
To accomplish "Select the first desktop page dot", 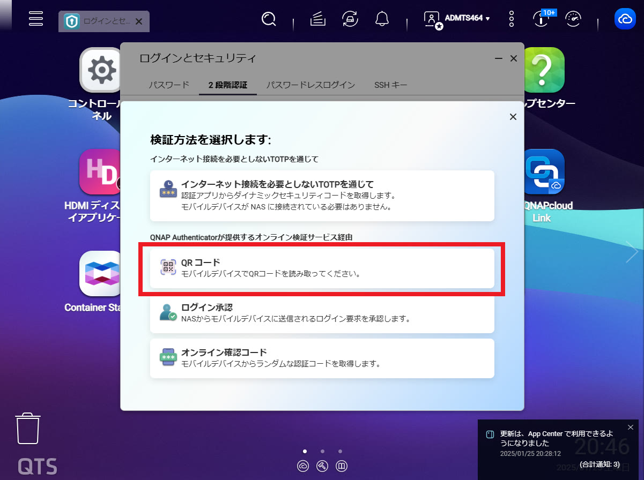I will (305, 451).
